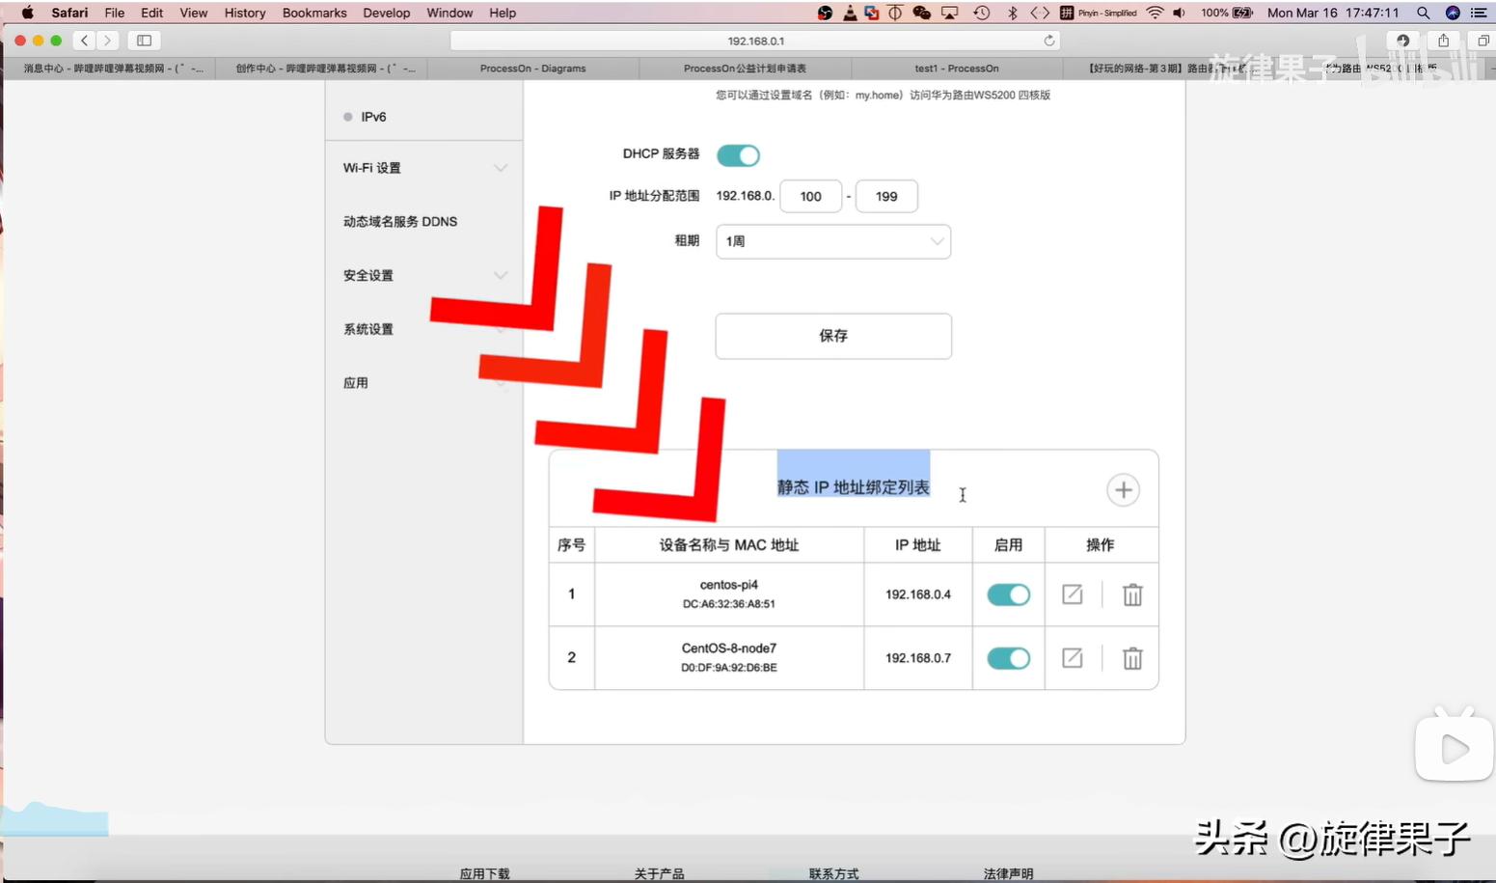Delete the centos-pi4 binding entry
This screenshot has width=1496, height=883.
point(1132,595)
